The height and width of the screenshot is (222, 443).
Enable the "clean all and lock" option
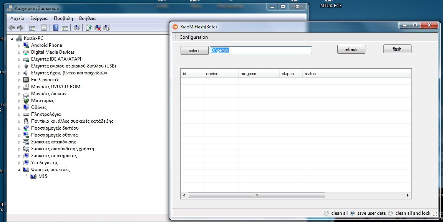click(x=390, y=213)
